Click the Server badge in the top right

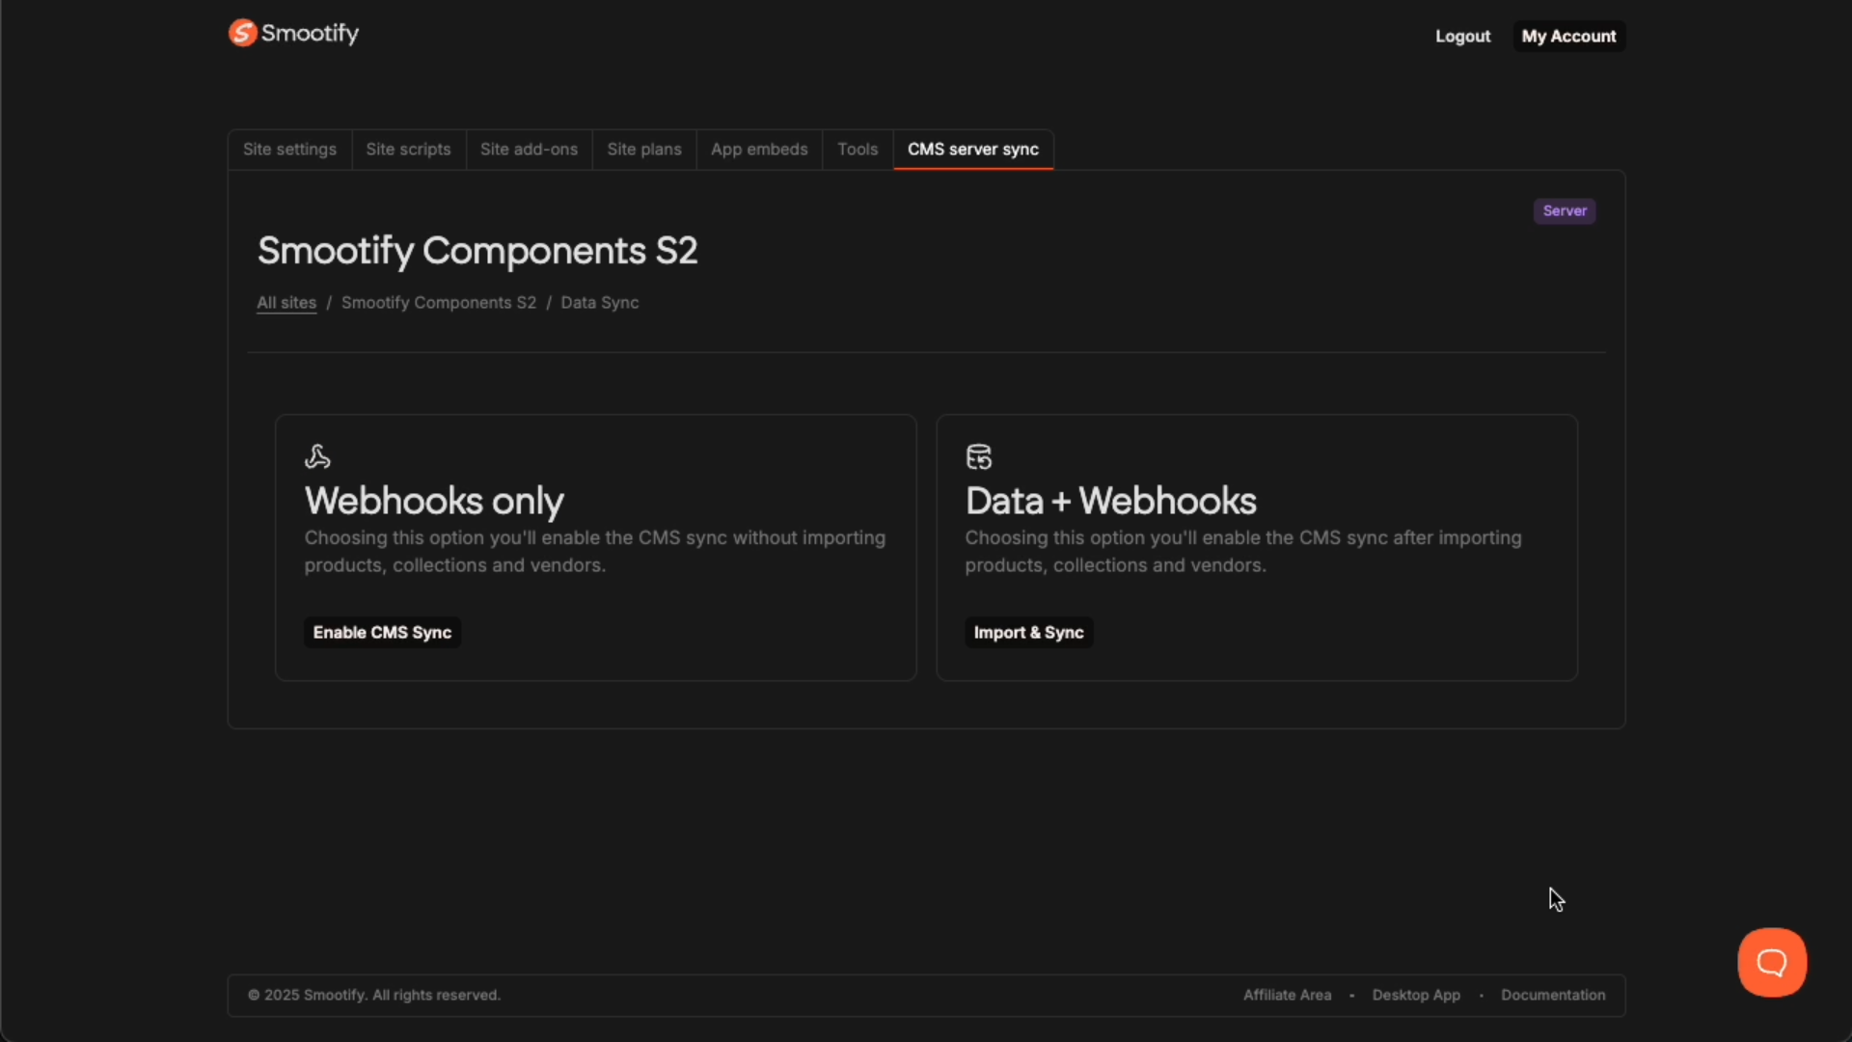click(x=1564, y=210)
